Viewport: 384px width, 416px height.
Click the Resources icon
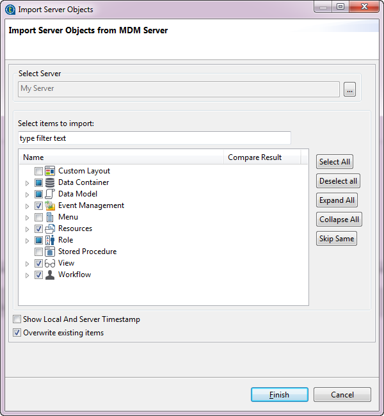(x=50, y=228)
